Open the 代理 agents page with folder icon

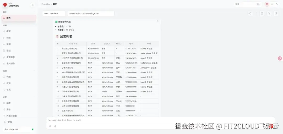[x=19, y=77]
